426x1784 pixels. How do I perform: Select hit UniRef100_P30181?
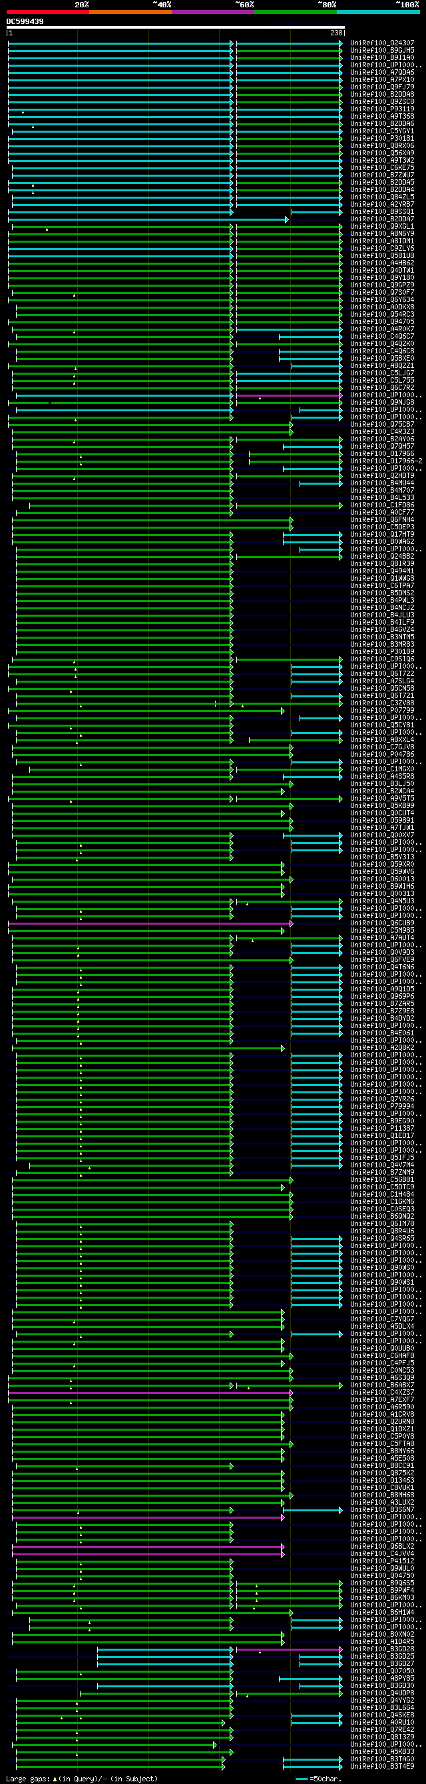[x=383, y=139]
